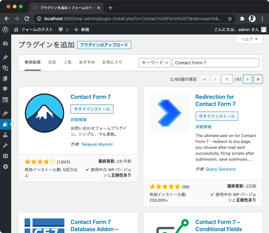The width and height of the screenshot is (269, 233).
Task: Open the Takayuki Miyoshi author link
Action: point(97,144)
